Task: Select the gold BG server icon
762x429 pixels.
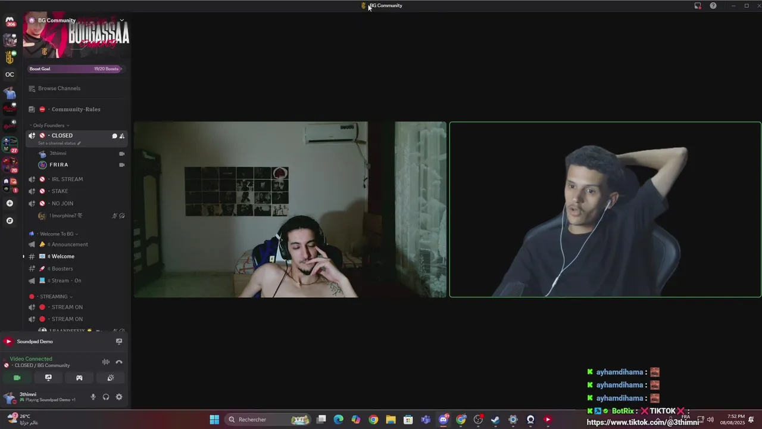Action: pos(10,57)
